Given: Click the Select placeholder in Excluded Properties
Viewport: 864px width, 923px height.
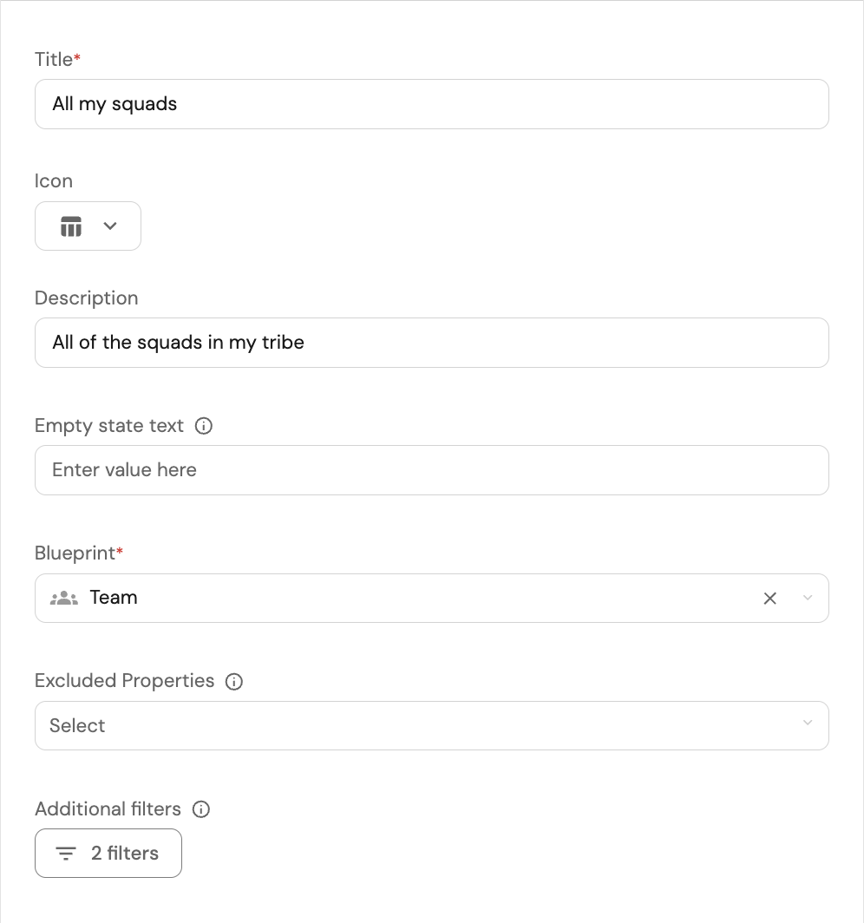Looking at the screenshot, I should tap(77, 725).
